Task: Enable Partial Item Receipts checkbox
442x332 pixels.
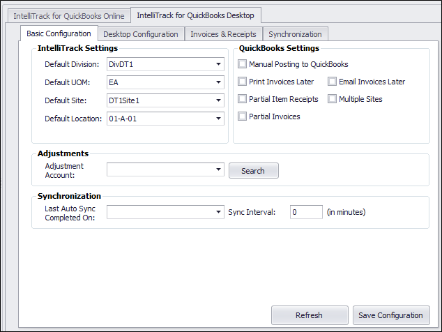Action: tap(242, 99)
